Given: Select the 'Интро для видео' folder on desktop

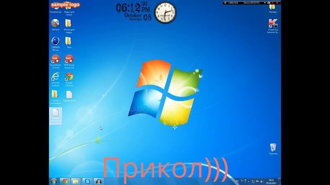Looking at the screenshot, I should click(69, 26).
